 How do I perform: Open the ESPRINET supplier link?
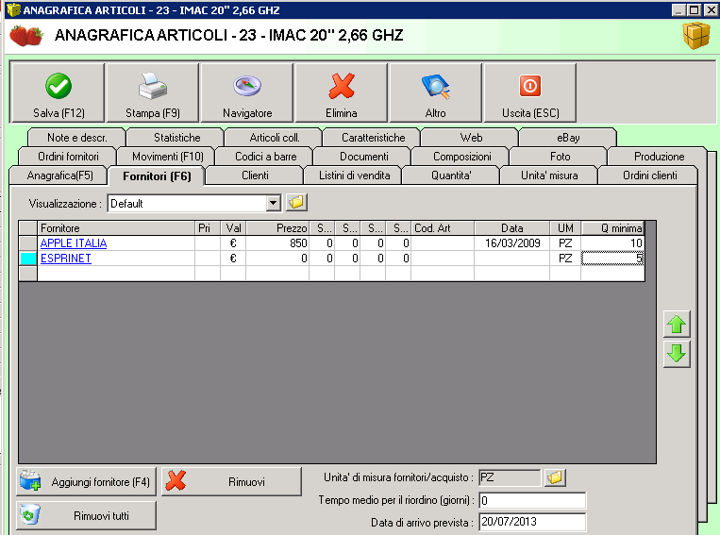click(x=66, y=259)
